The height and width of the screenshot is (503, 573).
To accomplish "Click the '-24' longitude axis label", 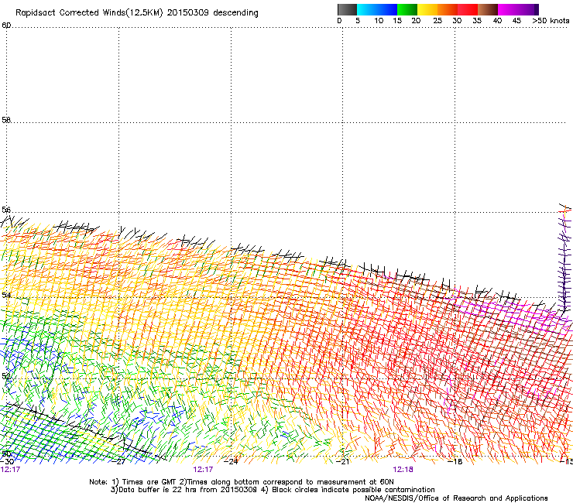I will pos(231,462).
